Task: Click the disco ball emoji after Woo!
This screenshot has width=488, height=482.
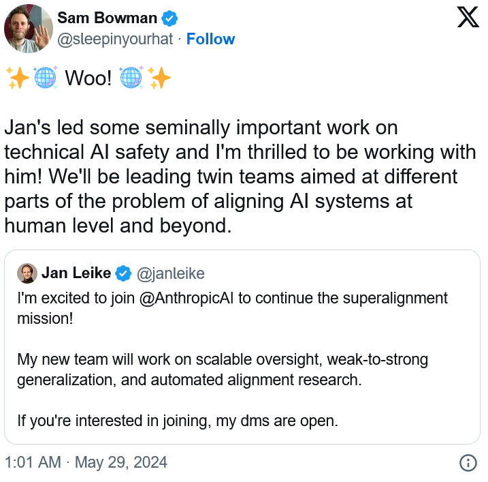Action: [131, 78]
